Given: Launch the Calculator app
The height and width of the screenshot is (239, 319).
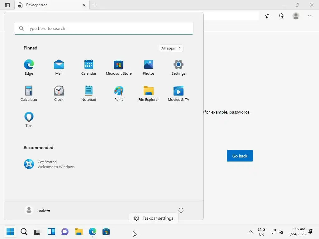Looking at the screenshot, I should tap(29, 93).
